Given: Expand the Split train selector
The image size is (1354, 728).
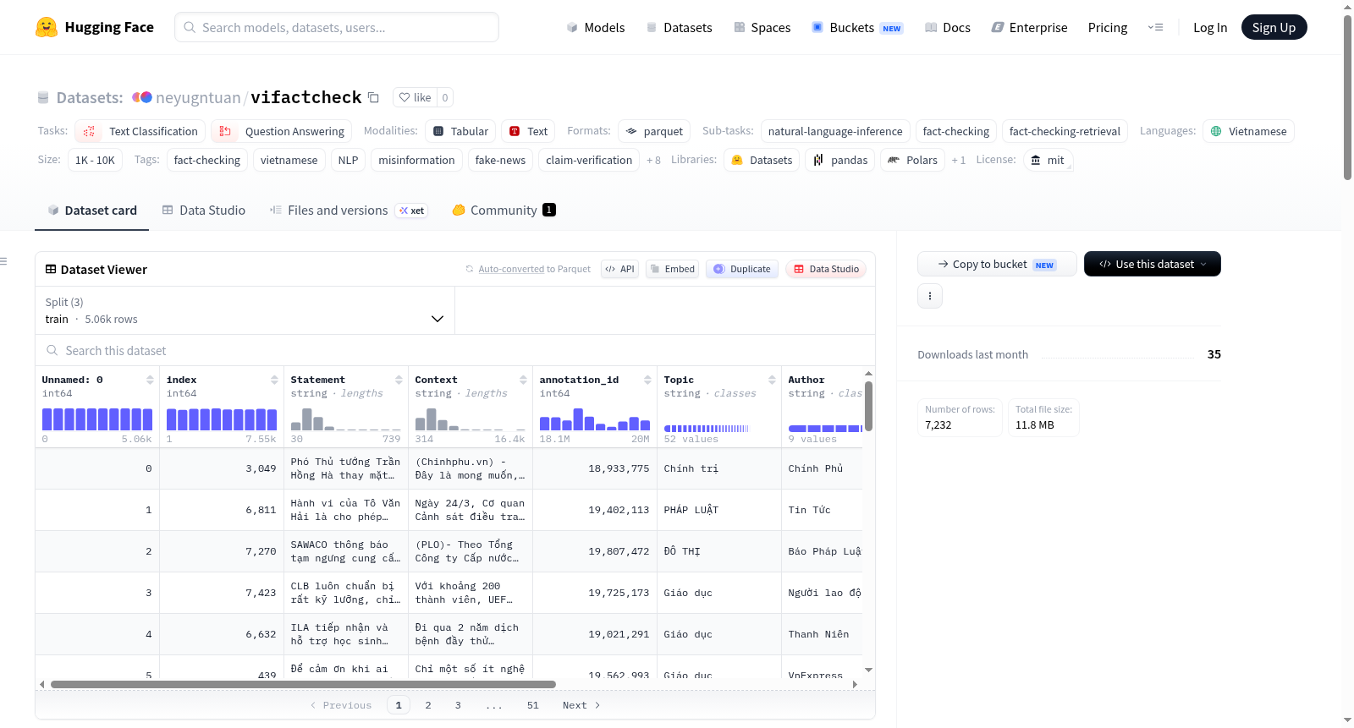Looking at the screenshot, I should point(245,310).
